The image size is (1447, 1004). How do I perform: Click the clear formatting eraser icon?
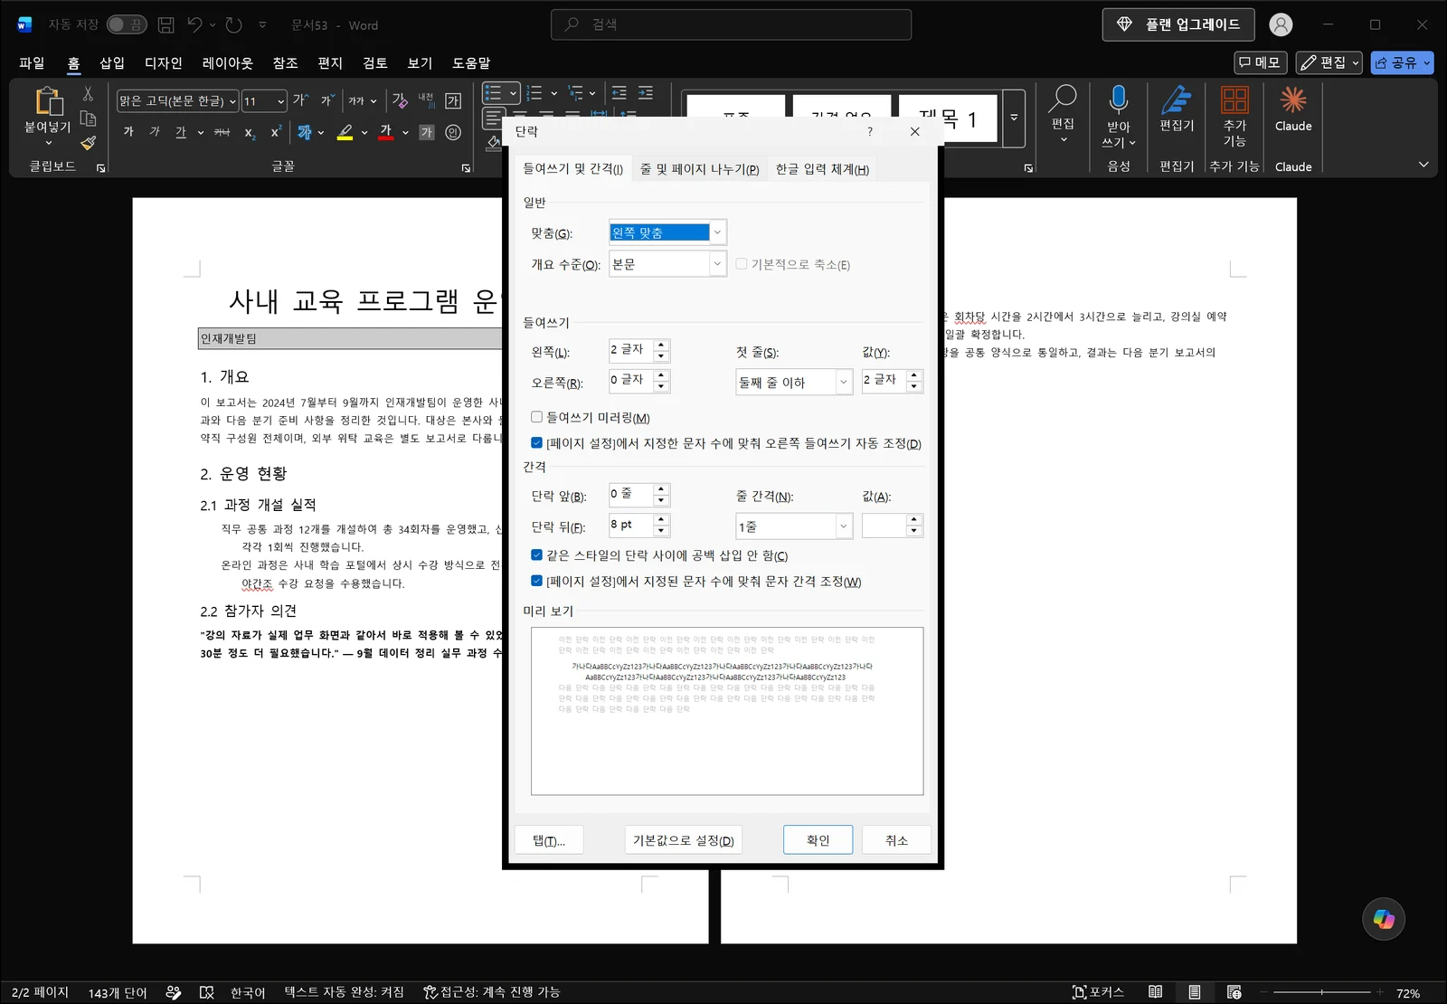pos(400,100)
